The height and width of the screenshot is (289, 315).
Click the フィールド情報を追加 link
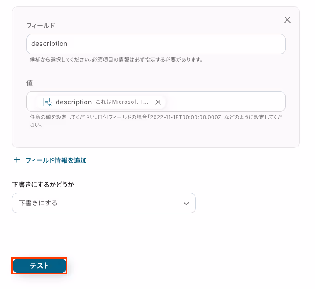click(56, 160)
